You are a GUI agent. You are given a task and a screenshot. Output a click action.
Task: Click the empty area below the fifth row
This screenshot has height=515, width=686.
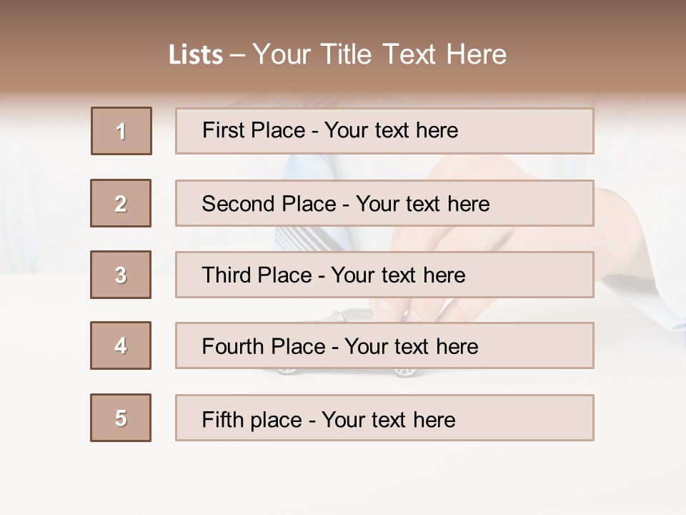point(343,476)
